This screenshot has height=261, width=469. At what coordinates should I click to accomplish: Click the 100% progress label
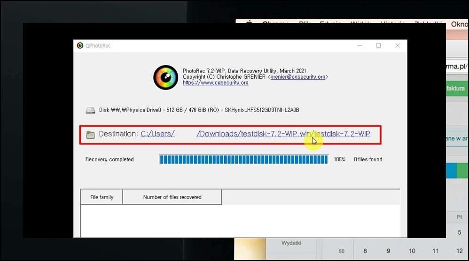(339, 159)
